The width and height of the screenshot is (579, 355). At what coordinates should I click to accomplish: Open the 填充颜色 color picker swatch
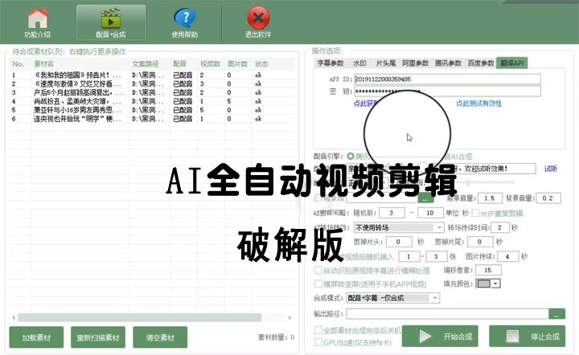coord(487,283)
